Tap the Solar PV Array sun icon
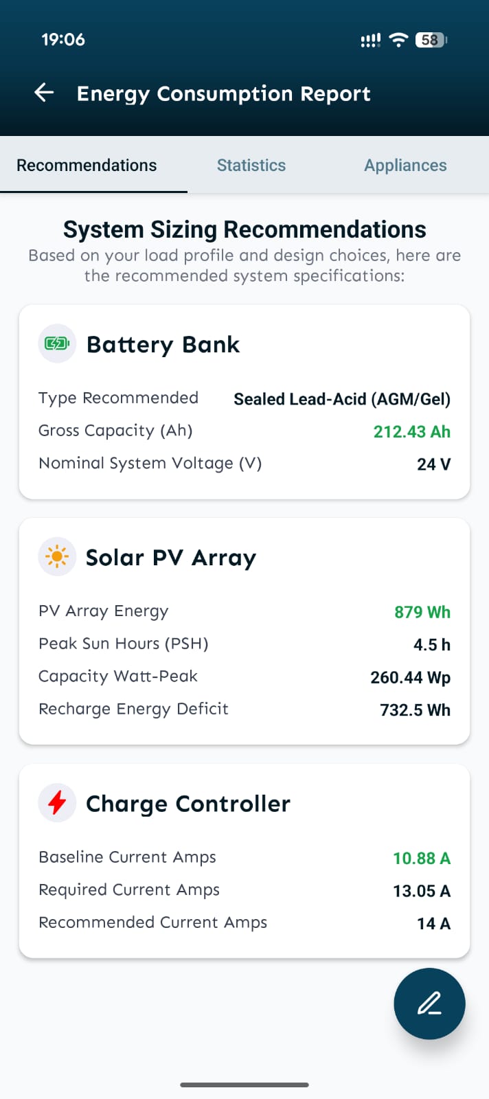489x1099 pixels. pyautogui.click(x=57, y=556)
